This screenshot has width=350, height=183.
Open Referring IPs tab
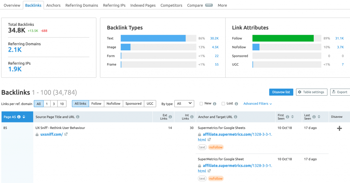tap(114, 5)
